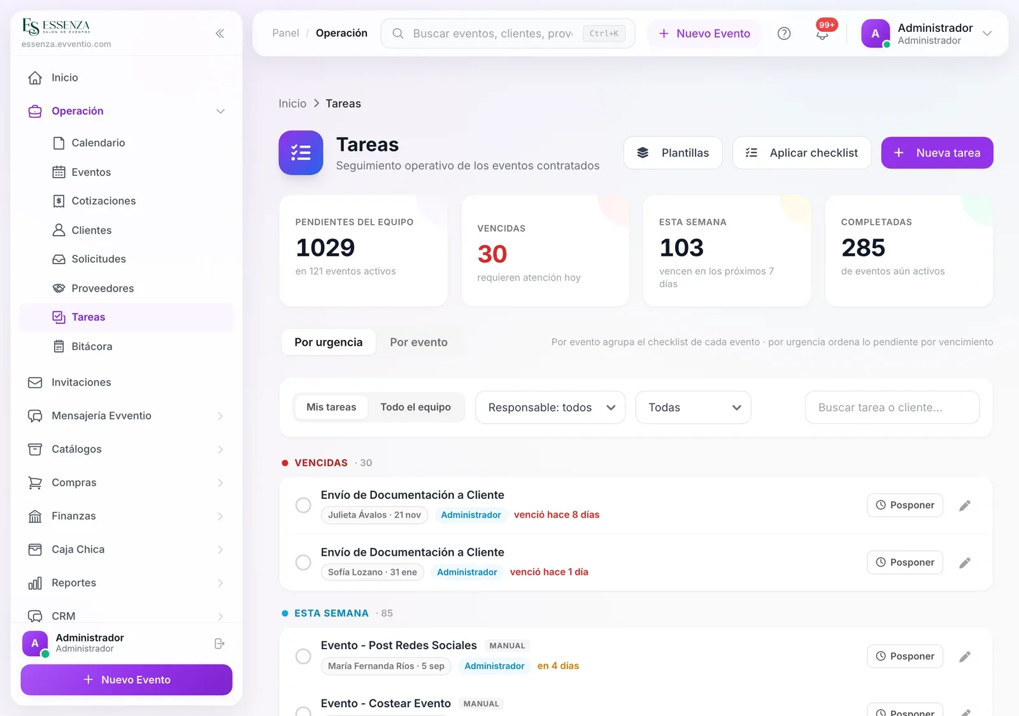
Task: Switch filter to Todo el equipo
Action: [415, 407]
